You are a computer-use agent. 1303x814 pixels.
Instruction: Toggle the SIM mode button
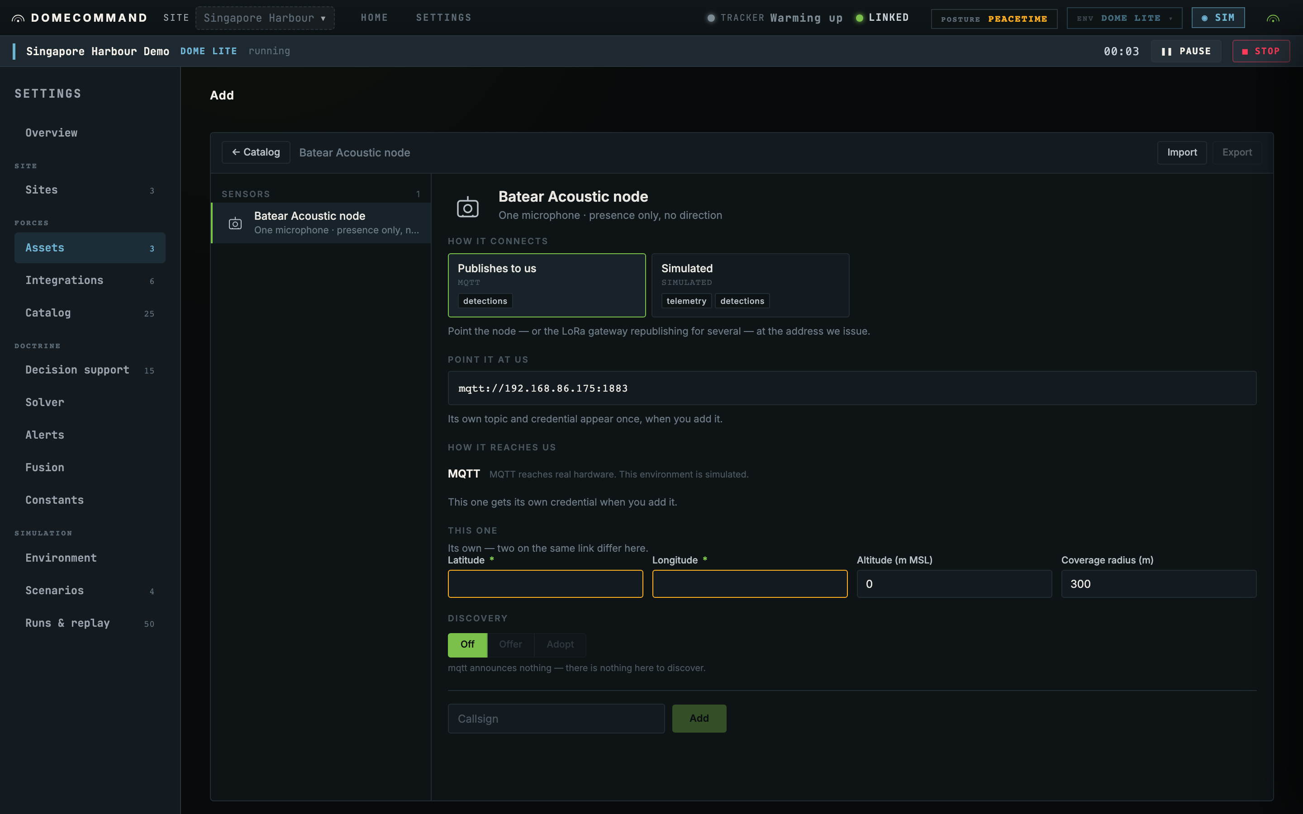click(x=1218, y=18)
